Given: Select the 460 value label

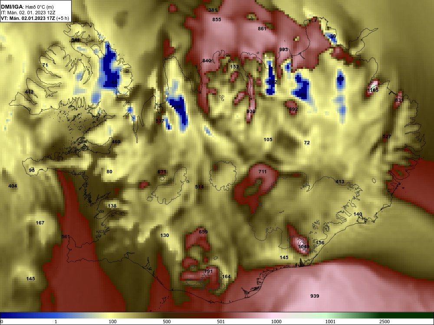Looking at the screenshot, I should point(116,142).
